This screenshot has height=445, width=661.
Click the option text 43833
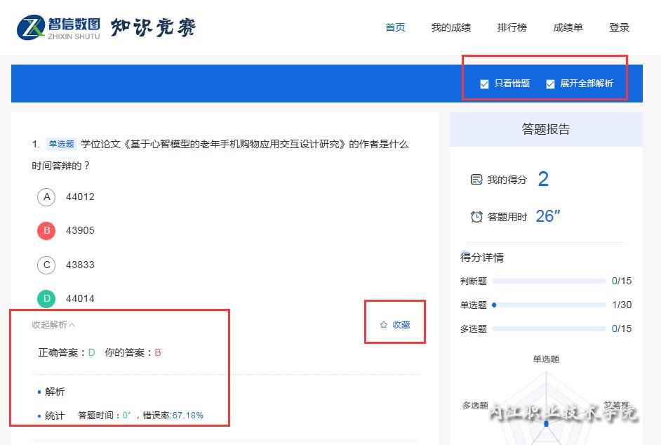pyautogui.click(x=80, y=265)
